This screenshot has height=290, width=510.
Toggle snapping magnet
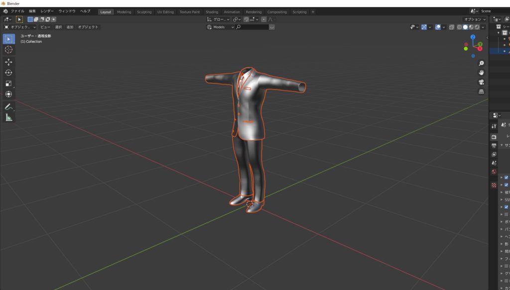tap(246, 19)
